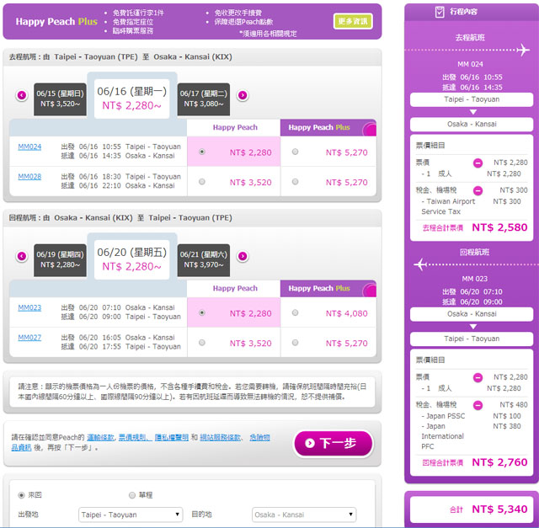This screenshot has width=539, height=528.
Task: Open the 運輸條款 link
Action: point(100,438)
